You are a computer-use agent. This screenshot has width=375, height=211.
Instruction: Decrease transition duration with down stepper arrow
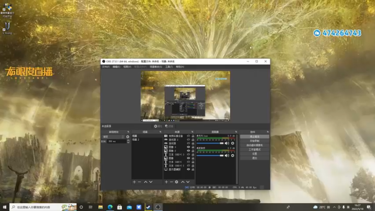(128, 143)
